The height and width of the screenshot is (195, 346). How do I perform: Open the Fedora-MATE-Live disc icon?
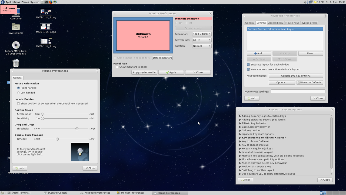point(16,45)
